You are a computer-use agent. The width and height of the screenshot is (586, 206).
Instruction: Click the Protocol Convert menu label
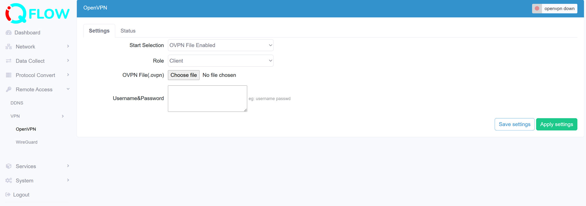pyautogui.click(x=35, y=75)
